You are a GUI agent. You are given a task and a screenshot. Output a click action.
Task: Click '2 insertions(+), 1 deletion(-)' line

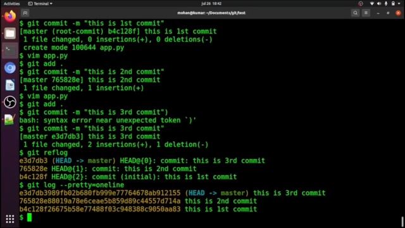click(x=116, y=144)
